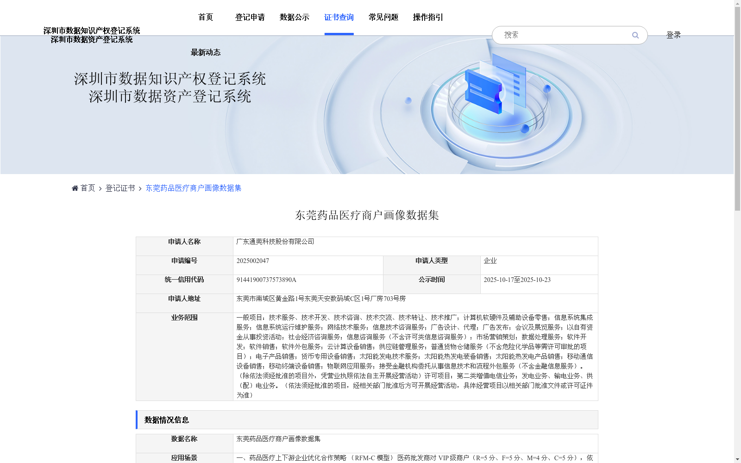
Task: Click the 数据名称 label cell
Action: point(184,443)
